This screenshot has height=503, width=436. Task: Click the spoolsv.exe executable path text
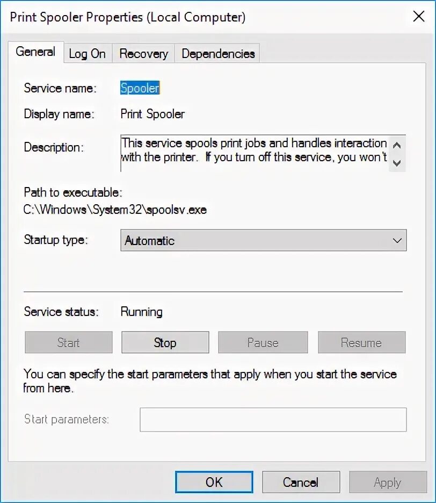pyautogui.click(x=115, y=210)
